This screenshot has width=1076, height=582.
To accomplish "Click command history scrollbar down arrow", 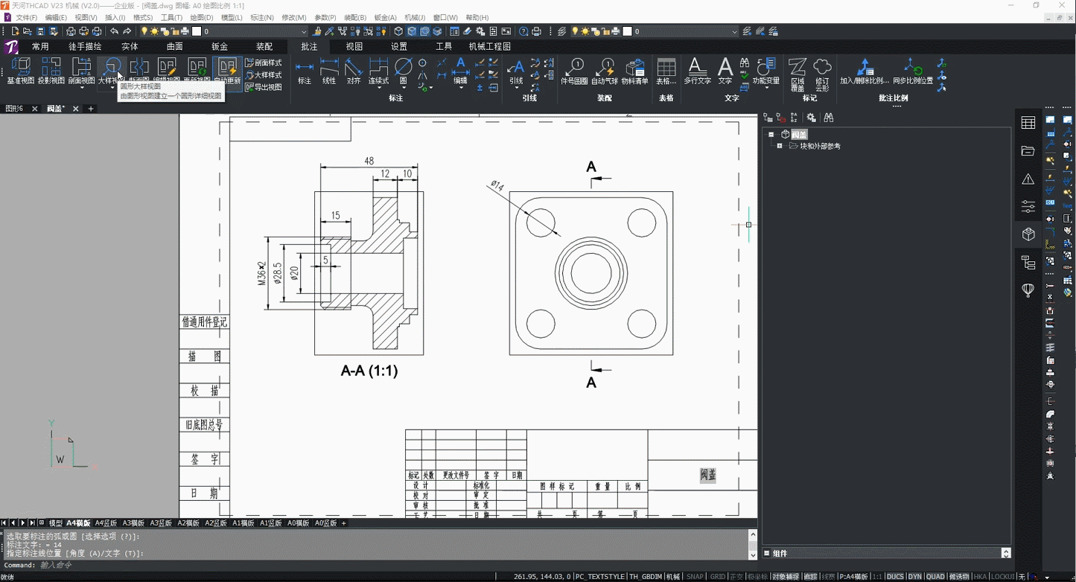I will (x=753, y=555).
